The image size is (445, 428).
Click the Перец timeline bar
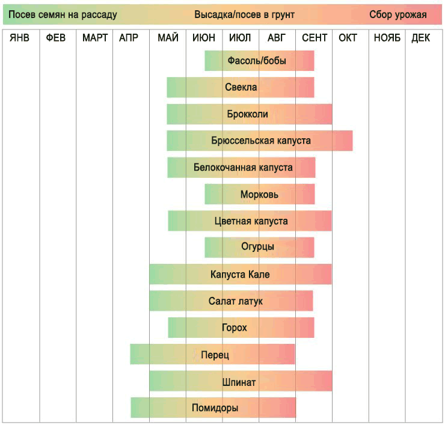point(213,354)
